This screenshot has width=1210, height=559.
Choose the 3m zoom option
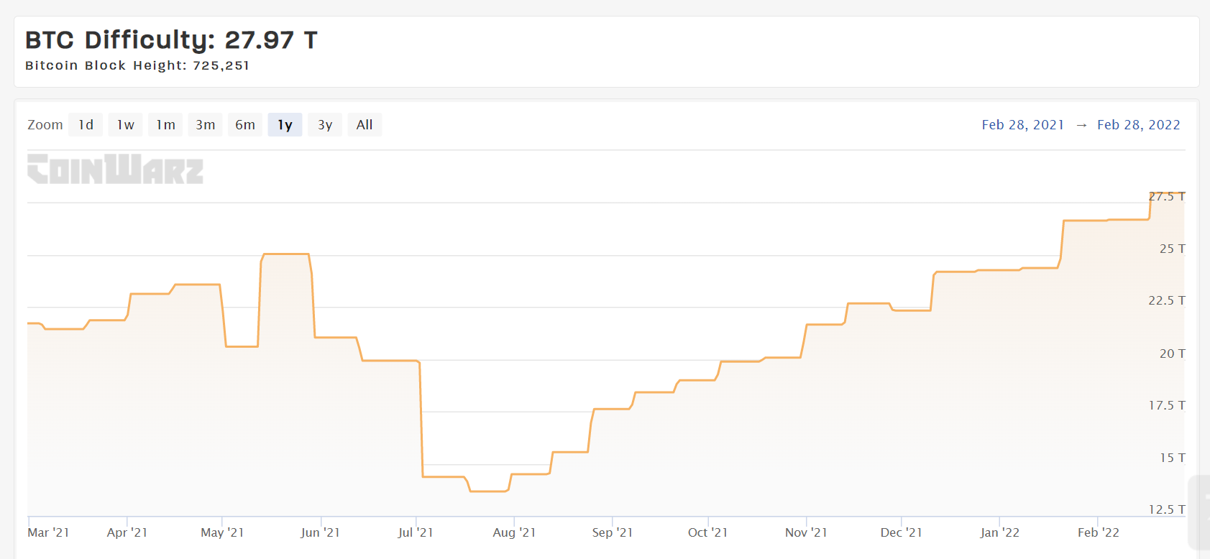206,125
